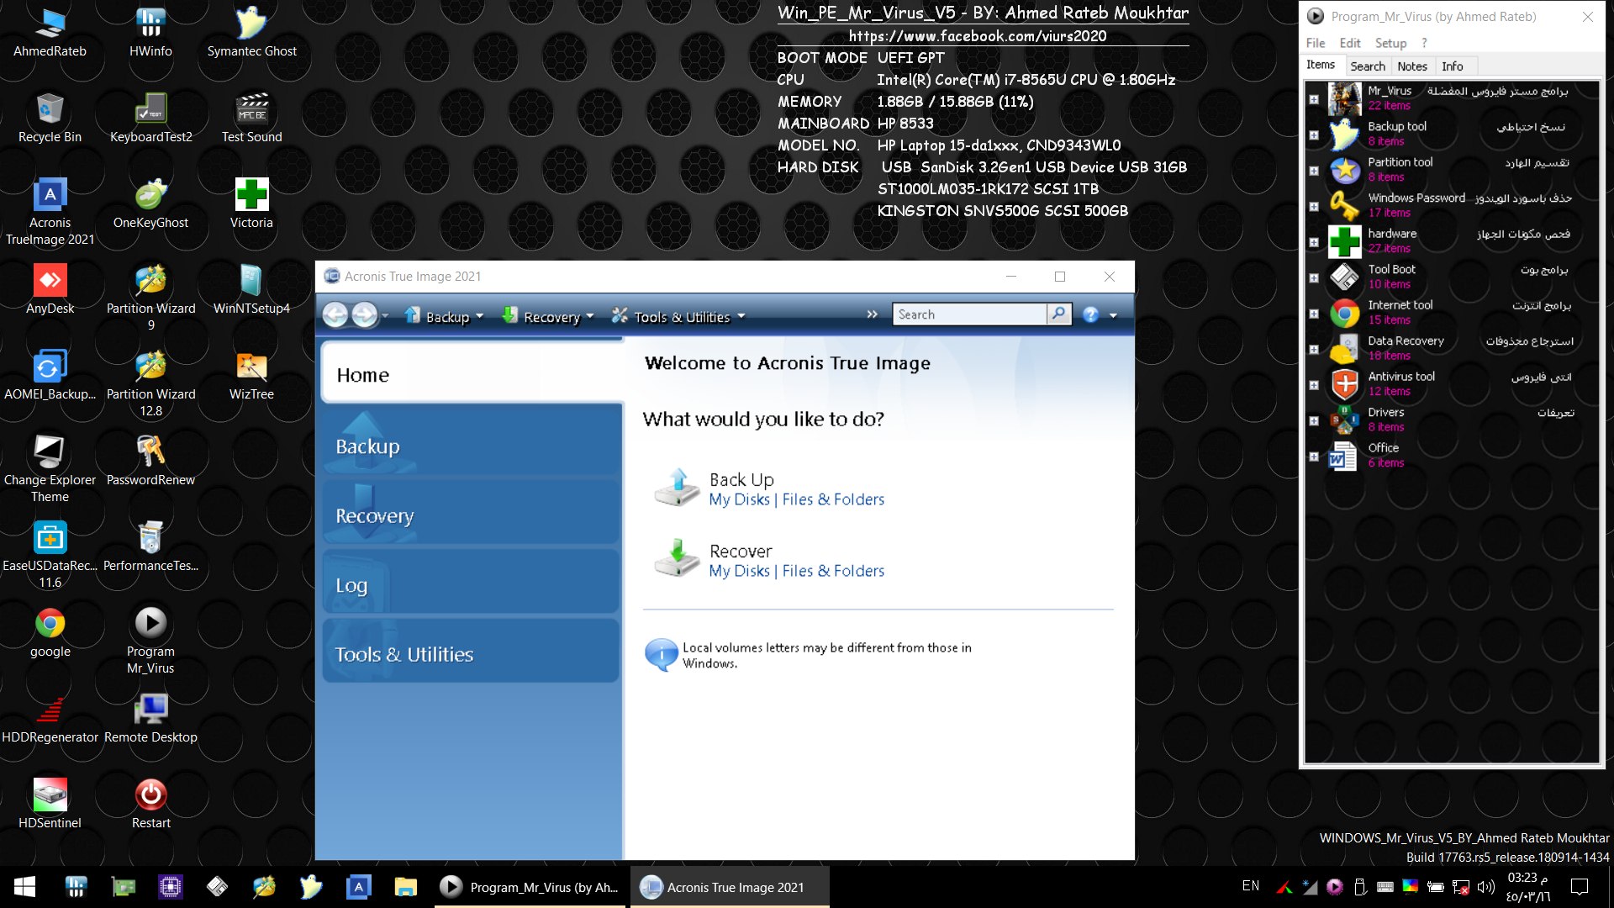Open Change Explorer Theme desktop icon

pyautogui.click(x=50, y=469)
